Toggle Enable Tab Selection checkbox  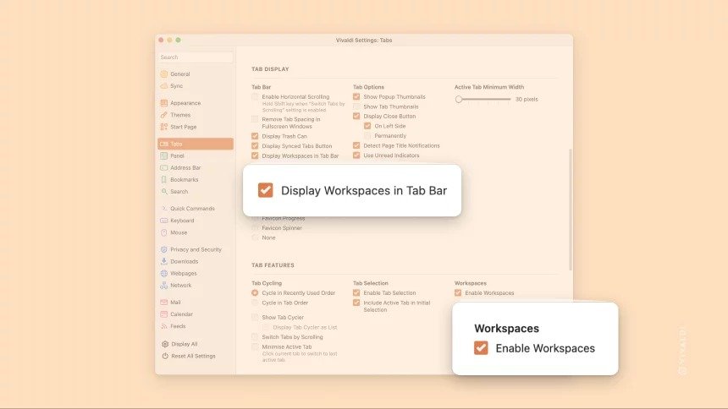[356, 292]
